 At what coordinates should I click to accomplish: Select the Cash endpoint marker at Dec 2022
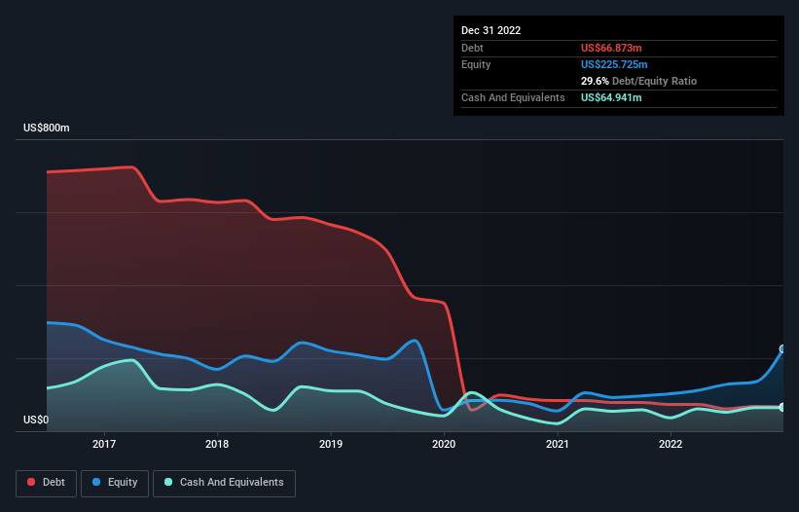click(782, 408)
